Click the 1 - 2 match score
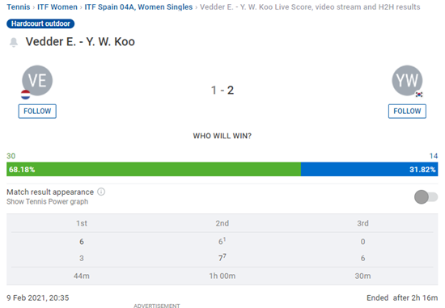 click(x=222, y=91)
